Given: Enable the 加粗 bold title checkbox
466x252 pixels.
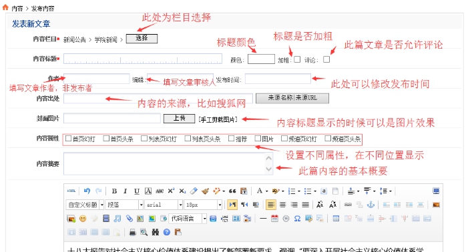Looking at the screenshot, I should 297,59.
